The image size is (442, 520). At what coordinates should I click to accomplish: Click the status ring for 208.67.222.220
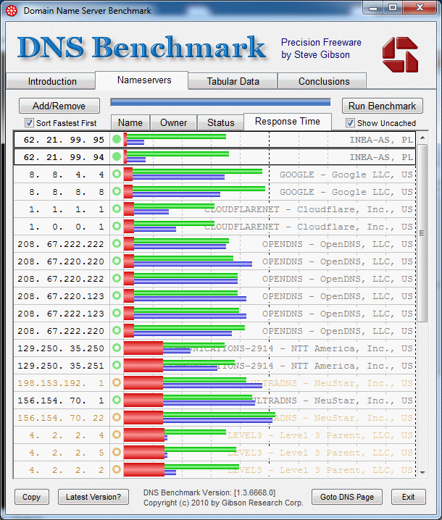pyautogui.click(x=117, y=331)
